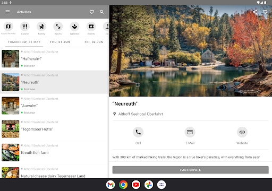Toggle favorite heart on Neureuth photo
The image size is (272, 191).
pos(265,12)
